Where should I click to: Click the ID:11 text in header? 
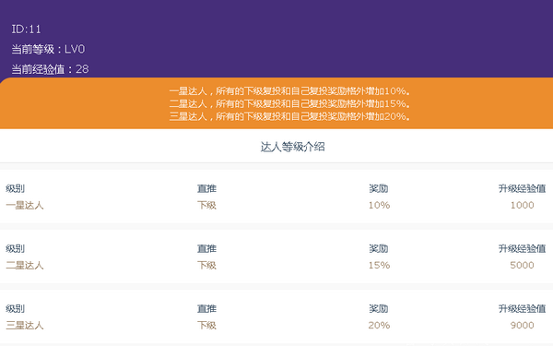click(x=26, y=29)
